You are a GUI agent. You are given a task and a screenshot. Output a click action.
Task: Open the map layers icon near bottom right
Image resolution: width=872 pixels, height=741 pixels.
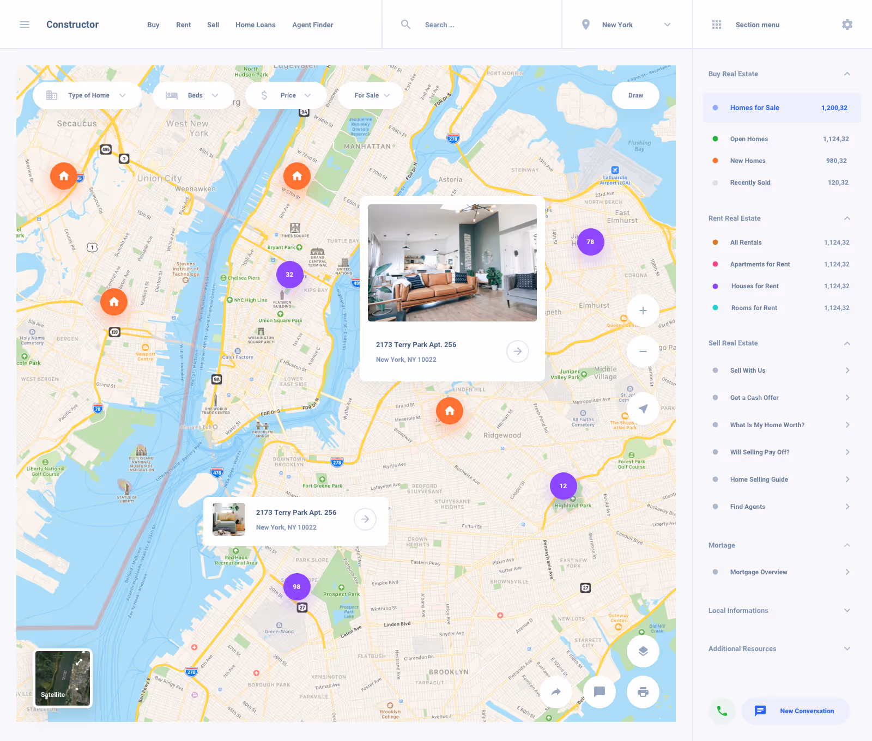(x=643, y=651)
